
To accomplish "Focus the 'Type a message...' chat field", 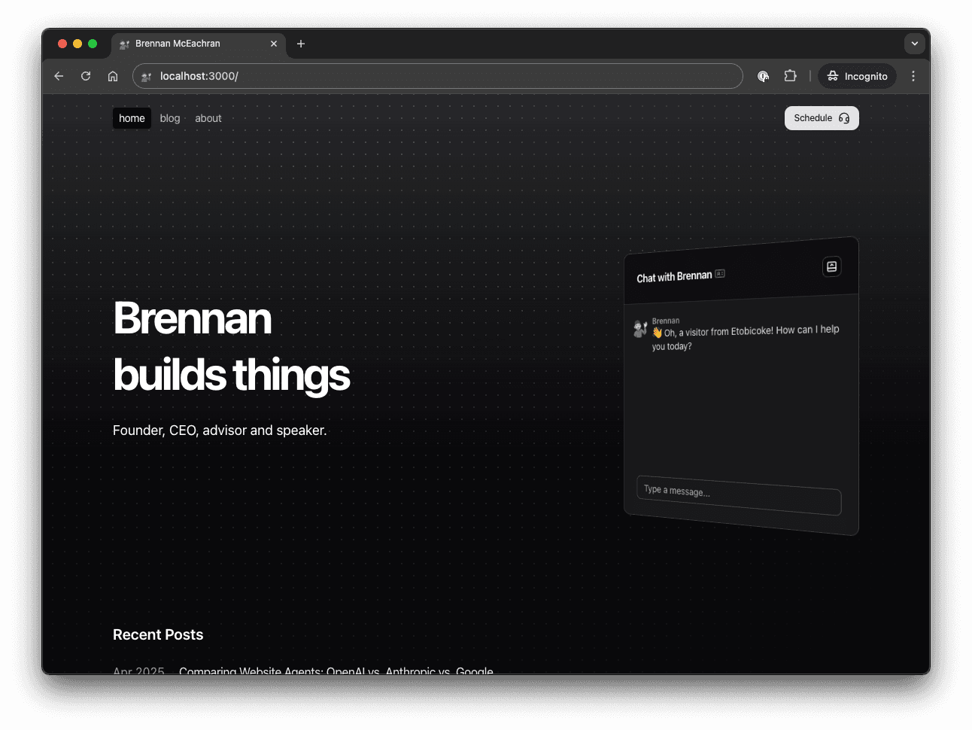I will pos(738,496).
